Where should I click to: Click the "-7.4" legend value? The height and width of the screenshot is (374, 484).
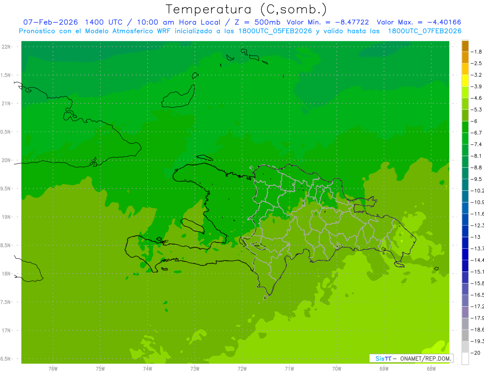477,144
